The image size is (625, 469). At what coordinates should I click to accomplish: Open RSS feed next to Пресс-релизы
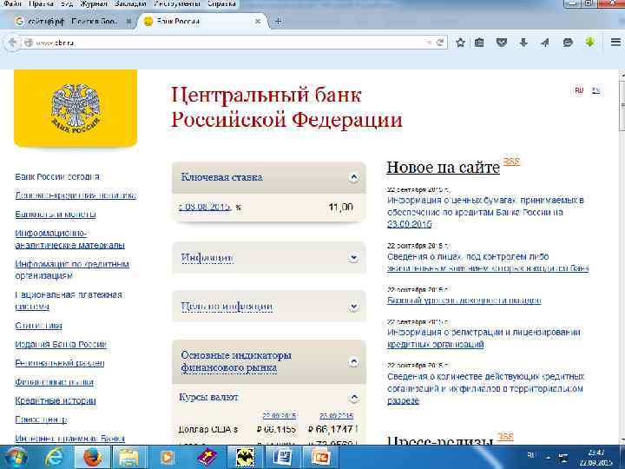click(x=505, y=437)
